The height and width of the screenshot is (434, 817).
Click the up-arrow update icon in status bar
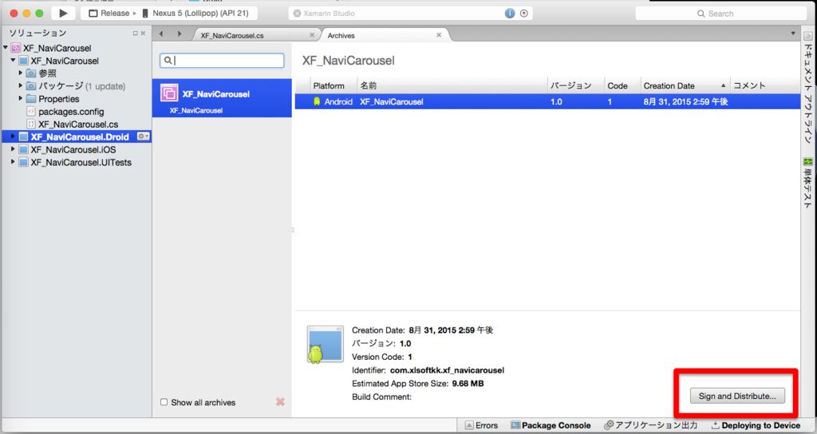(x=524, y=14)
